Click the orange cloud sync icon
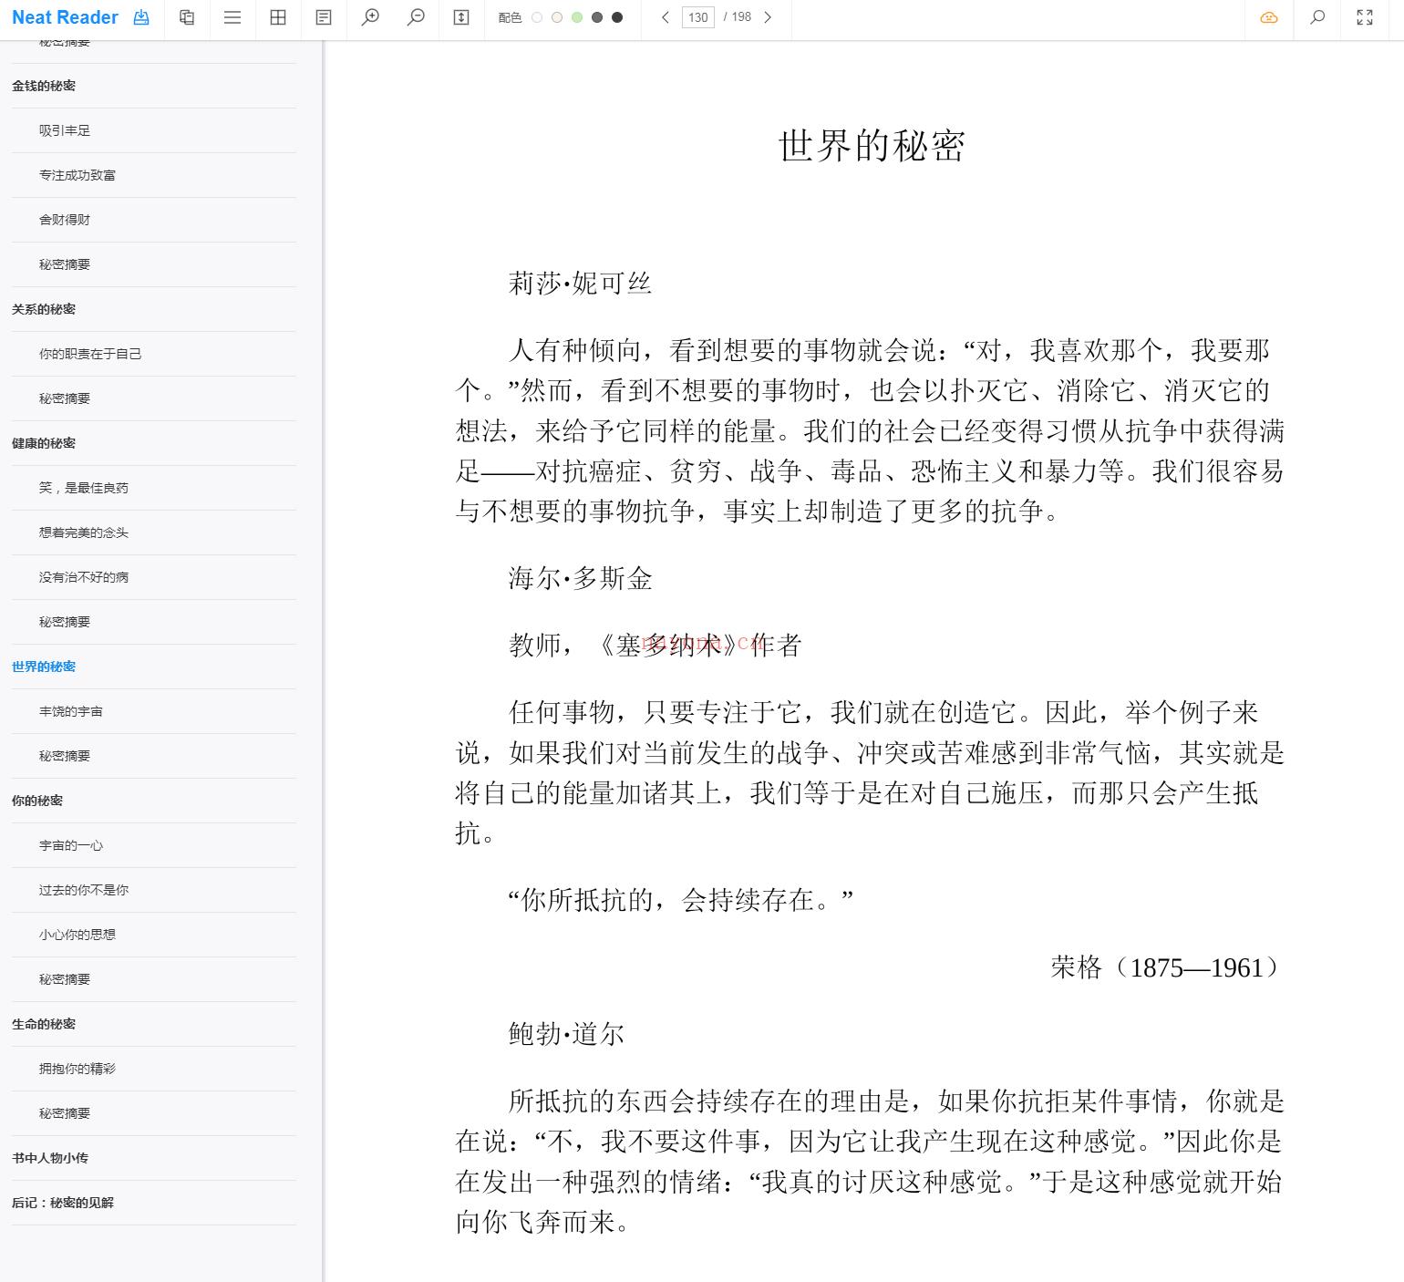This screenshot has height=1282, width=1404. [x=1269, y=17]
